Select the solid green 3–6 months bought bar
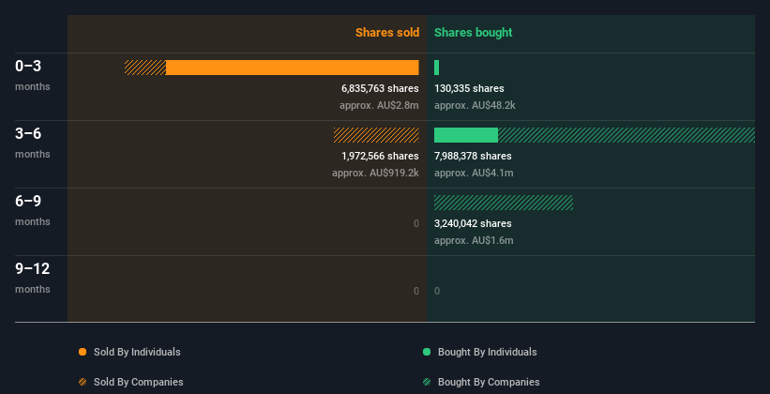This screenshot has width=770, height=394. [x=466, y=135]
